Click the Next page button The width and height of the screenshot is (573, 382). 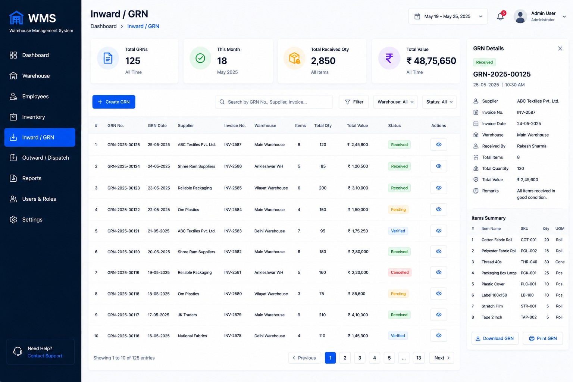(442, 358)
